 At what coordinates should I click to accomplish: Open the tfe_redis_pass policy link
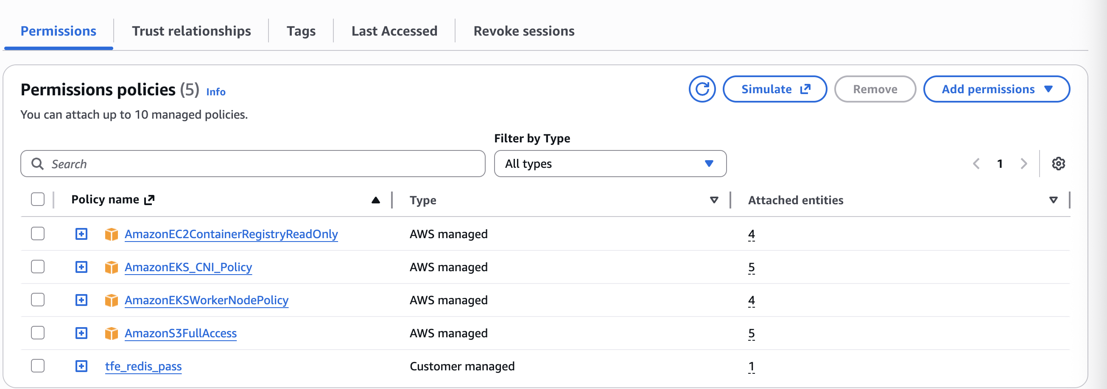[x=143, y=366]
